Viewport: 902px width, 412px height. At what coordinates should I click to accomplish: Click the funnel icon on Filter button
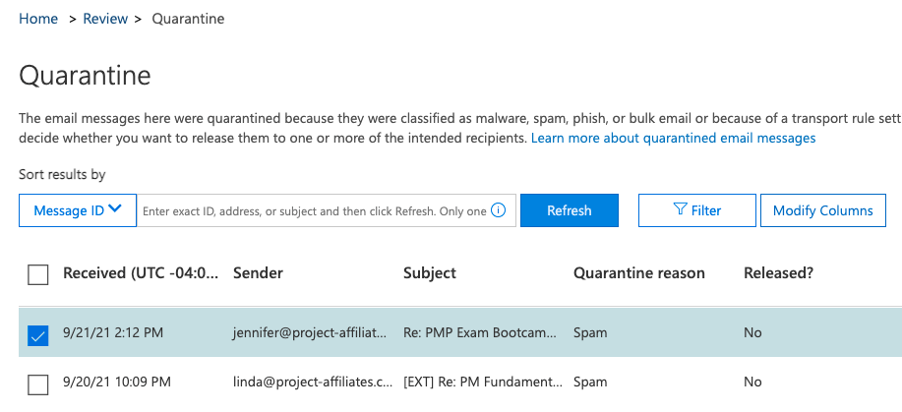point(680,210)
